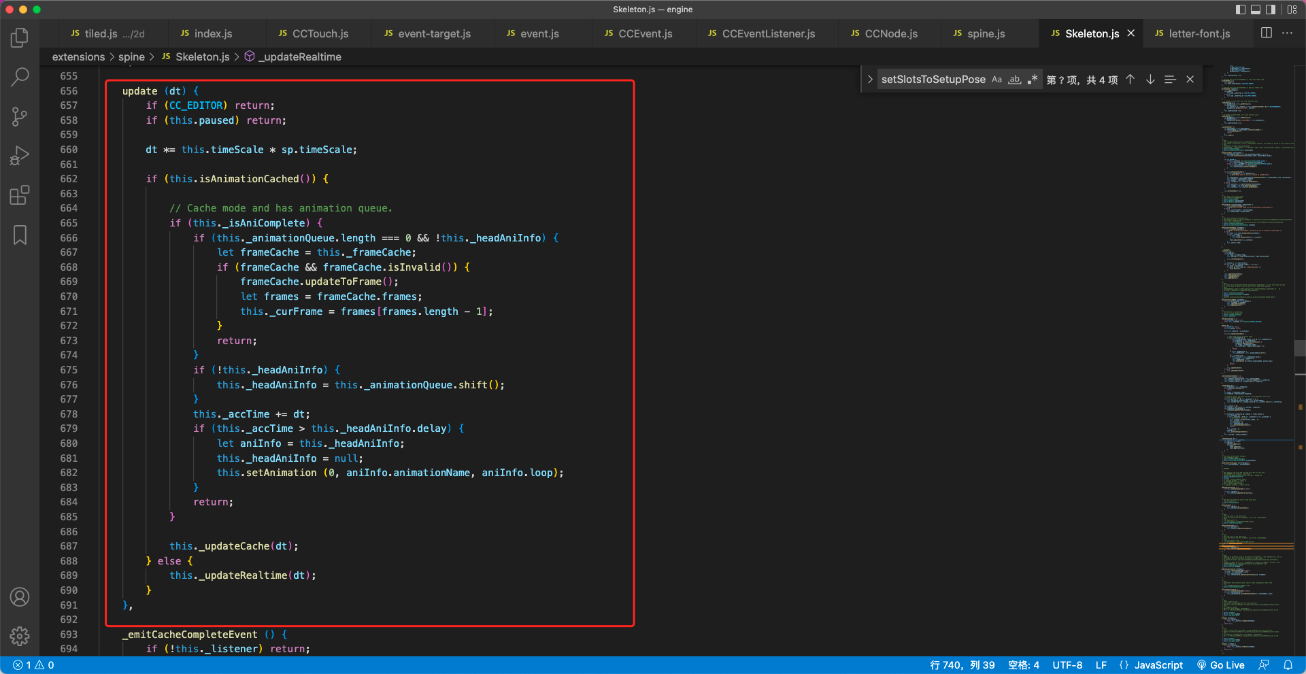
Task: Click the find input containing setSlotsToSetupPose
Action: coord(933,80)
